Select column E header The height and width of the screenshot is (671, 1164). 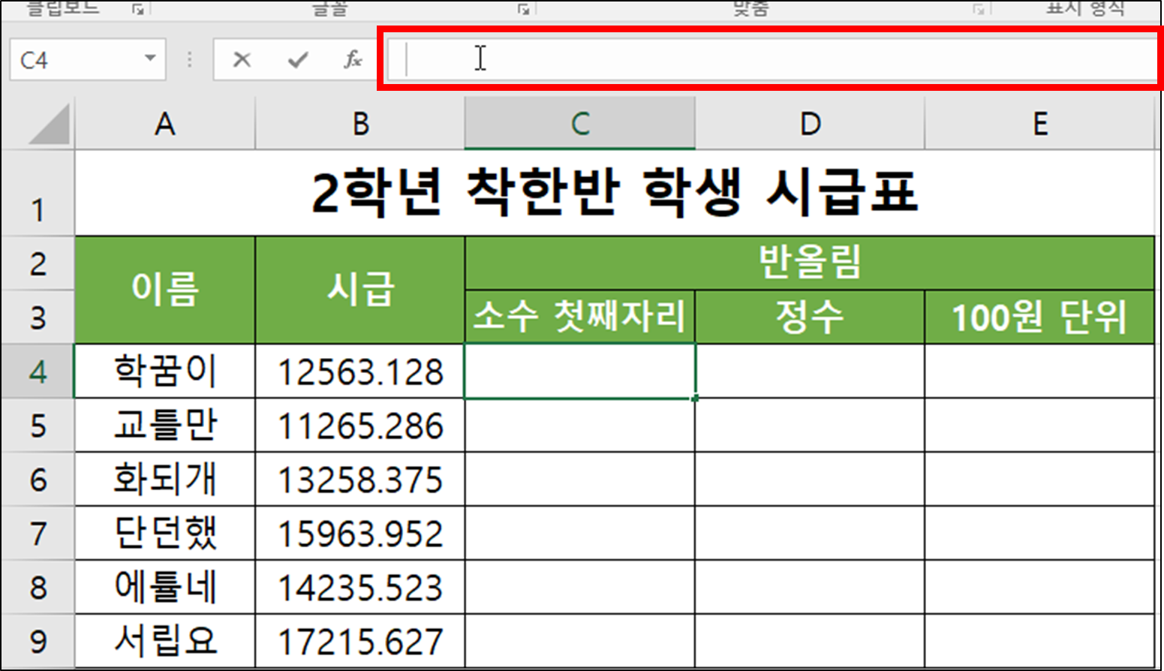(1040, 124)
